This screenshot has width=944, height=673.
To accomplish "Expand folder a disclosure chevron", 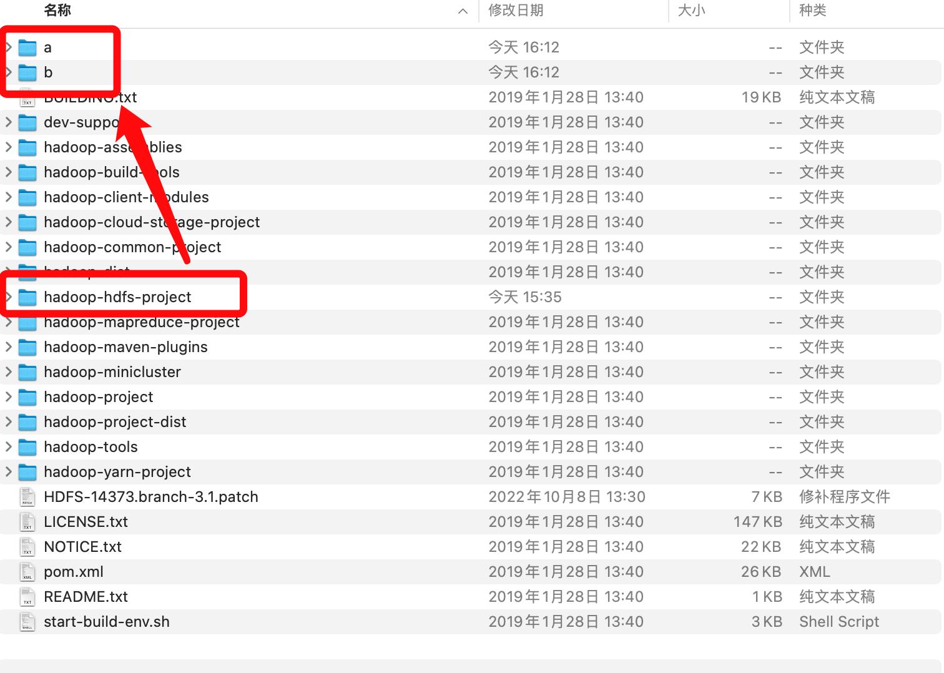I will 9,47.
